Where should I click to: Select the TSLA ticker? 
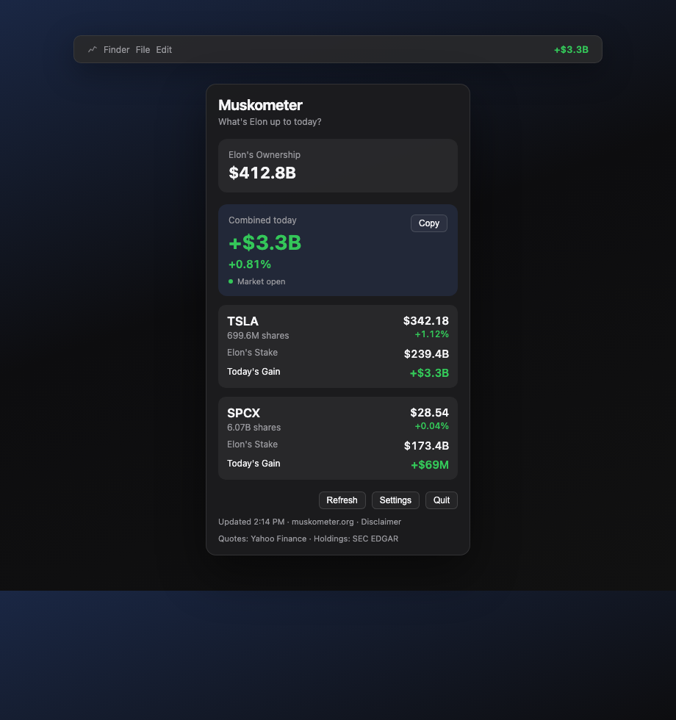(x=243, y=321)
